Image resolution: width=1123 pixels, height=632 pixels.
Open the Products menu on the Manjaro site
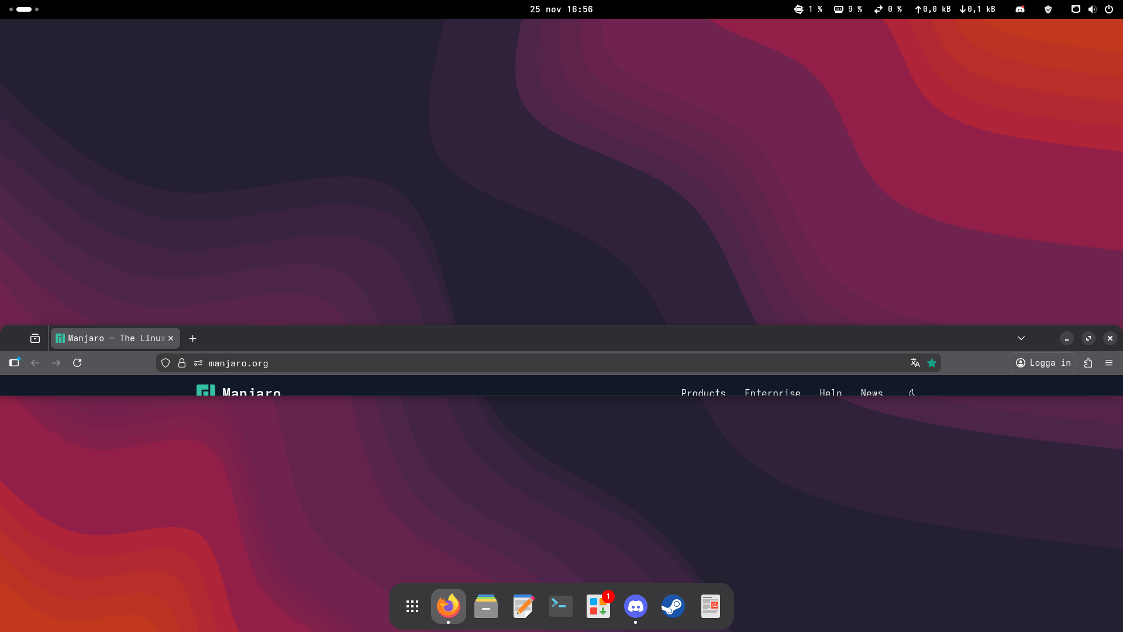pyautogui.click(x=703, y=392)
